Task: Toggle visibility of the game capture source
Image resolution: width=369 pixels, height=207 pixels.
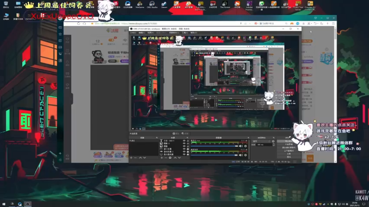Action: coord(184,152)
